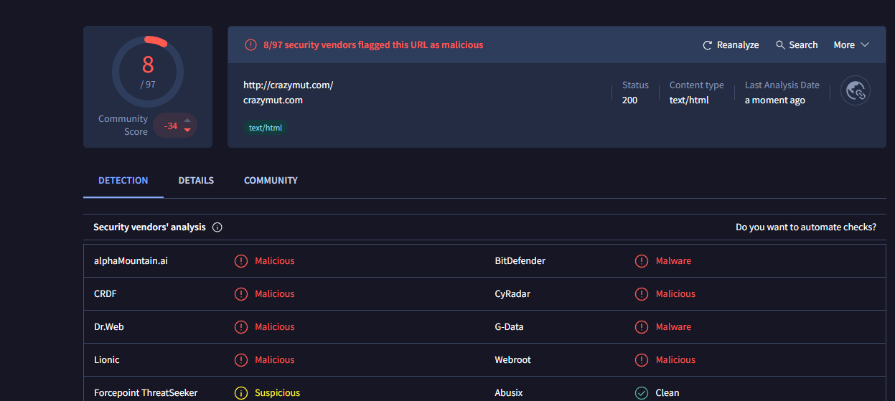Open the More dropdown menu

click(x=851, y=44)
